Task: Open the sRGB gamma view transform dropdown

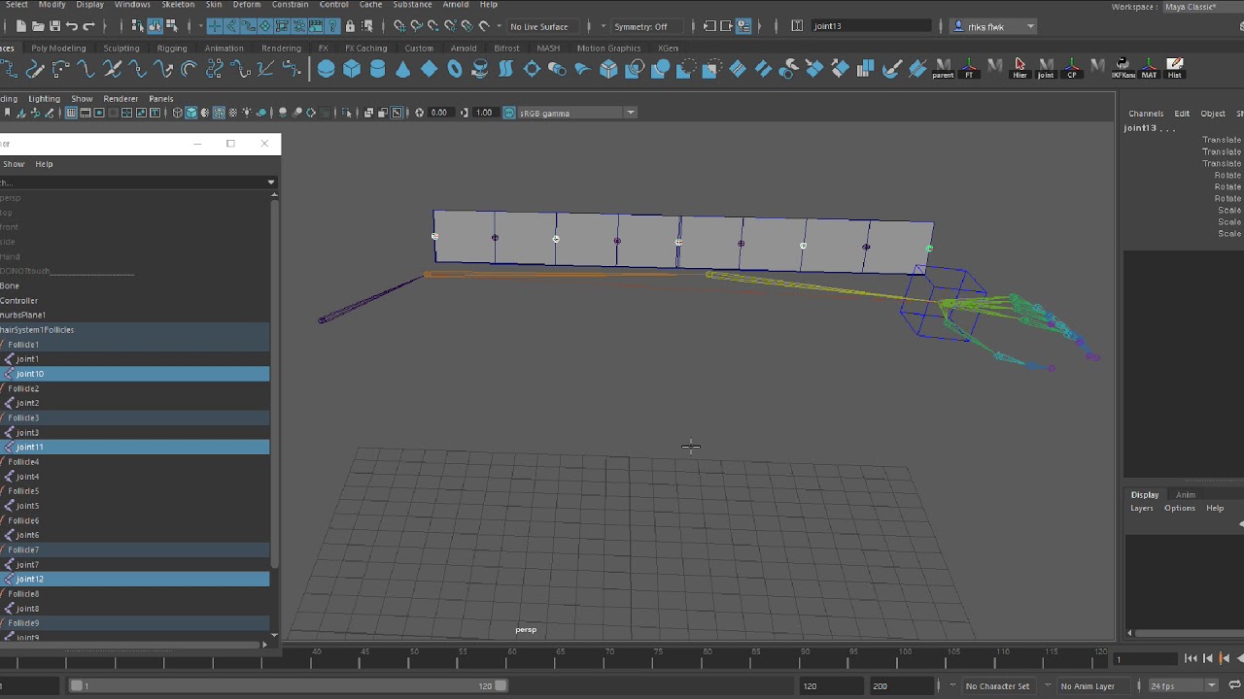Action: pyautogui.click(x=576, y=113)
